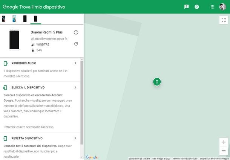Select the third device tab thumbnail
230x160 pixels.
click(x=25, y=19)
